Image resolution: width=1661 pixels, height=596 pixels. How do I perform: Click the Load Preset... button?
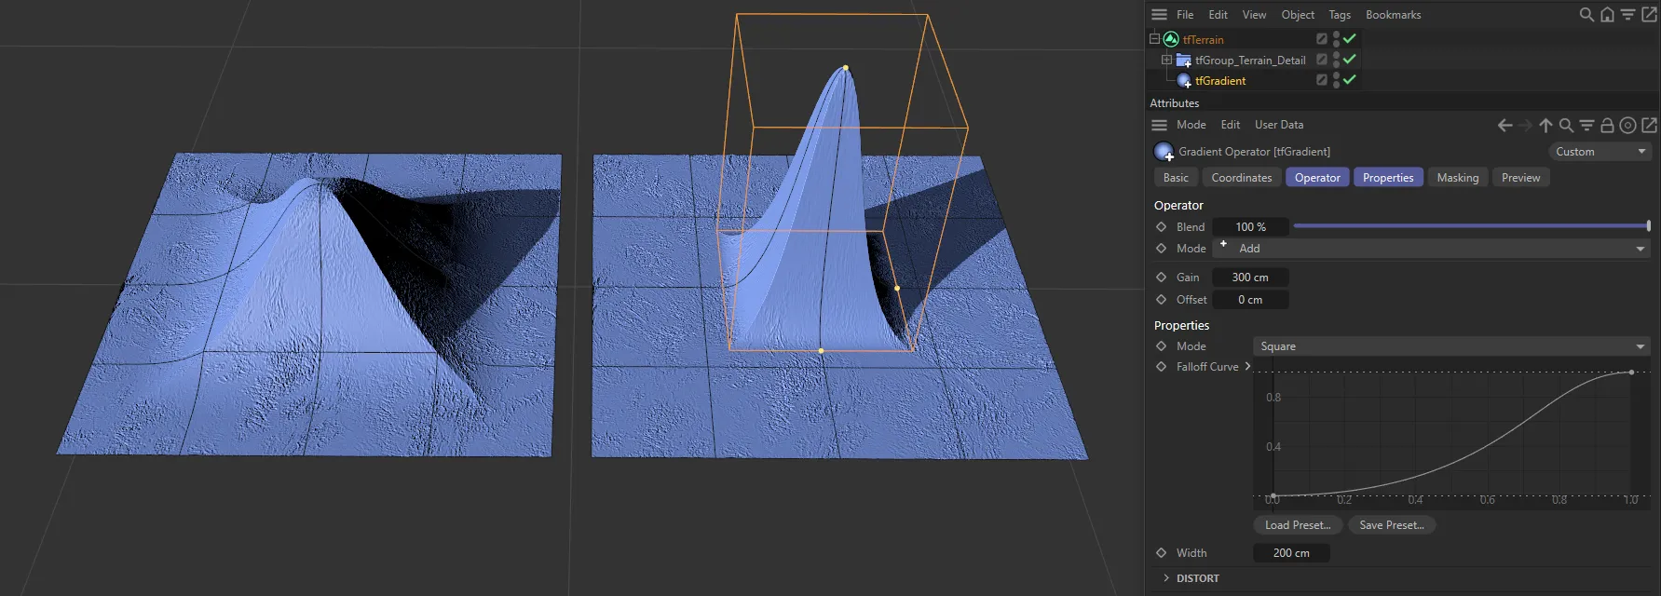pyautogui.click(x=1298, y=525)
